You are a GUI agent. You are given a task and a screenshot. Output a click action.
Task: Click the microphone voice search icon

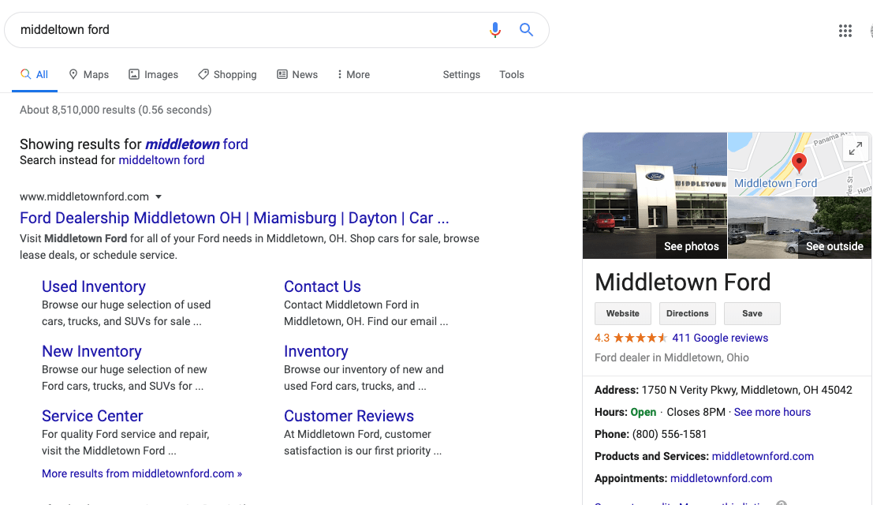pyautogui.click(x=495, y=30)
